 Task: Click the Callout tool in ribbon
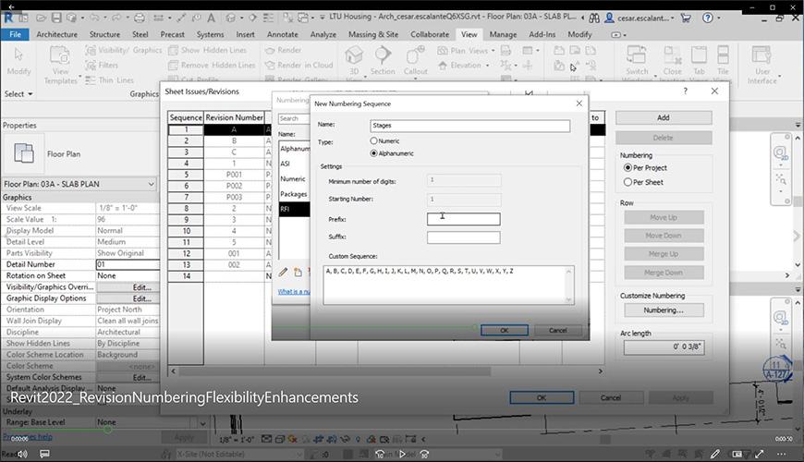click(x=415, y=60)
